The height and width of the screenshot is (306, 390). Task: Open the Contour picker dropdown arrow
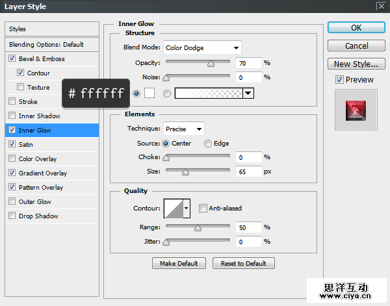click(x=187, y=209)
